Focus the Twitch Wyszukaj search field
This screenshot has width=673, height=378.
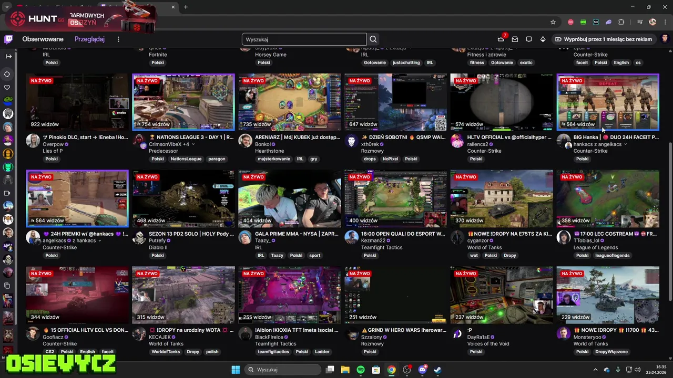[x=304, y=39]
